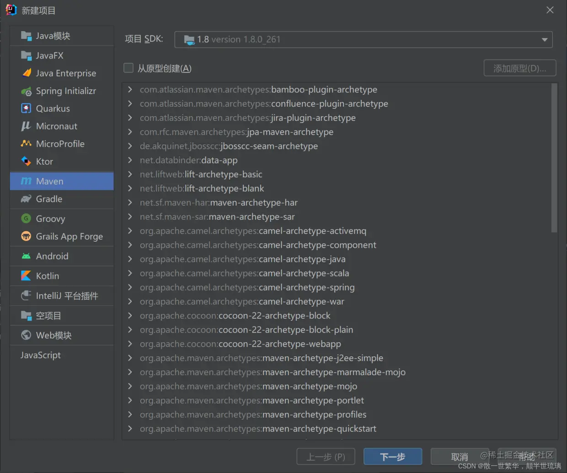Expand maven-archetype-quickstart entry

pyautogui.click(x=130, y=429)
